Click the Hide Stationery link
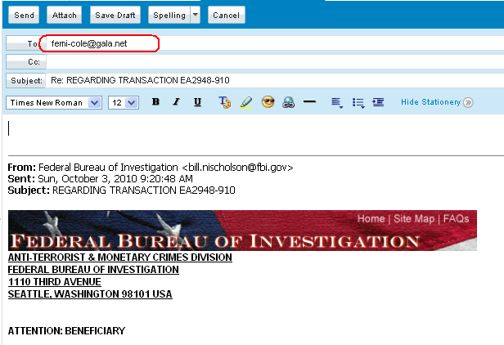 point(430,102)
